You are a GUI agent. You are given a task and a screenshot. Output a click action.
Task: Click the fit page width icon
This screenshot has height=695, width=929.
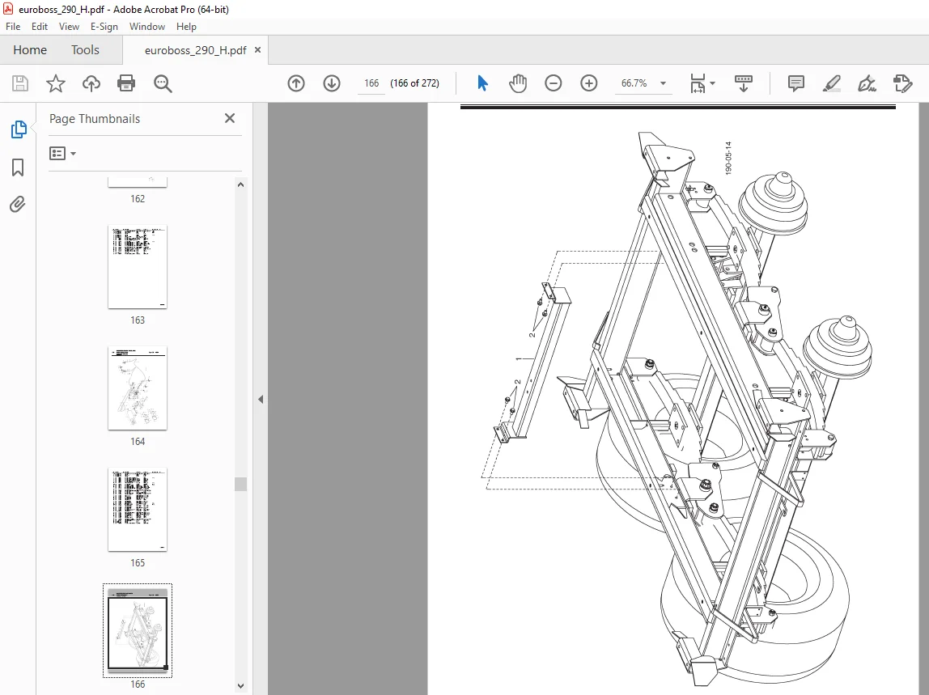click(x=698, y=83)
